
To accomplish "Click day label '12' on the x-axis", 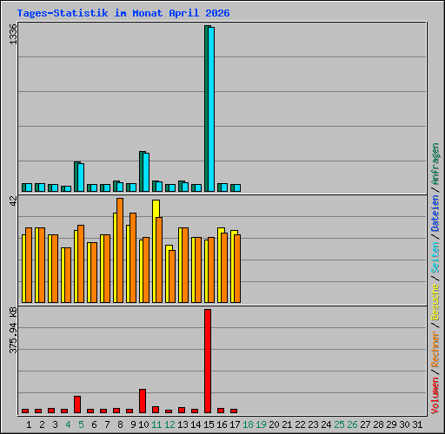I will click(169, 424).
